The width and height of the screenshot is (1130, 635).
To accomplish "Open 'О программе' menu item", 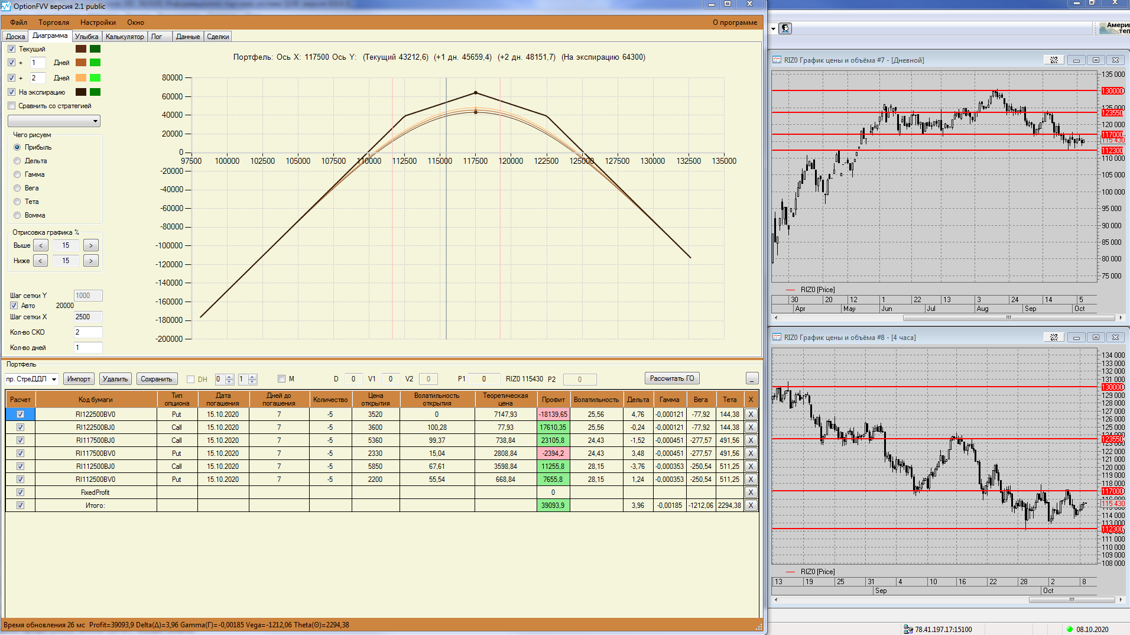I will tap(735, 22).
